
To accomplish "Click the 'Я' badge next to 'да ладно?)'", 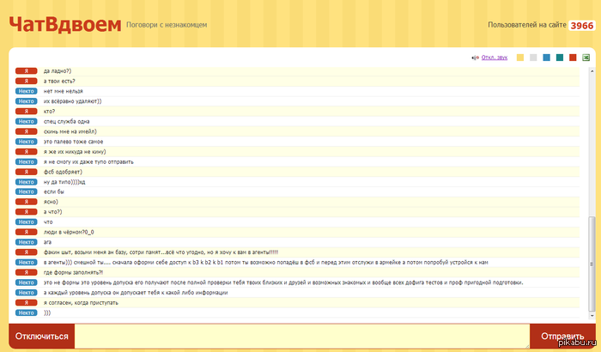I will pos(27,71).
